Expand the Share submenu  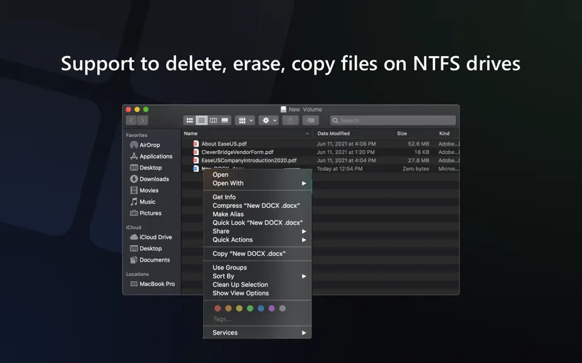coord(257,231)
